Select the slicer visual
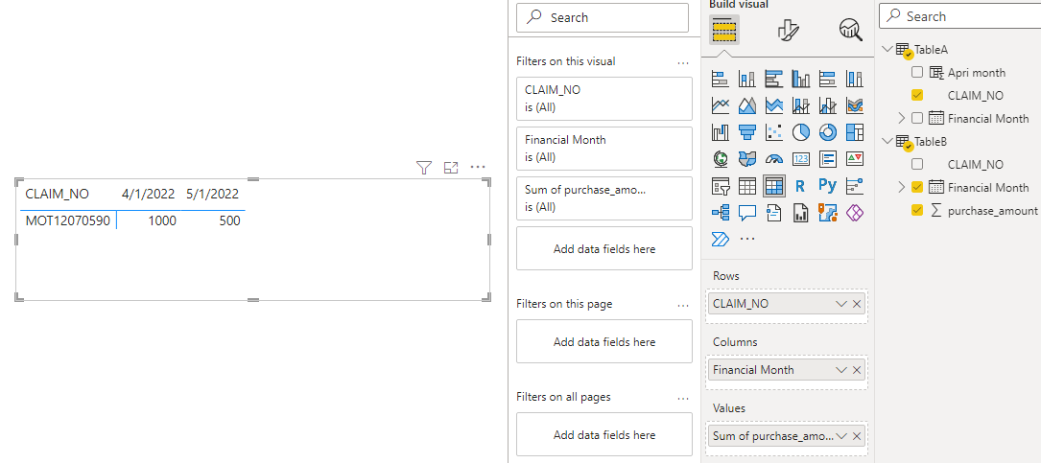This screenshot has width=1041, height=463. [x=721, y=186]
